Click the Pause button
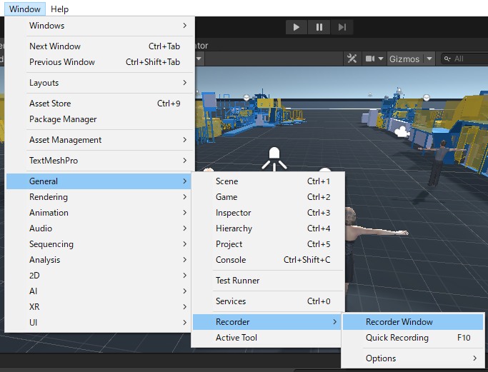The height and width of the screenshot is (372, 488). 319,27
